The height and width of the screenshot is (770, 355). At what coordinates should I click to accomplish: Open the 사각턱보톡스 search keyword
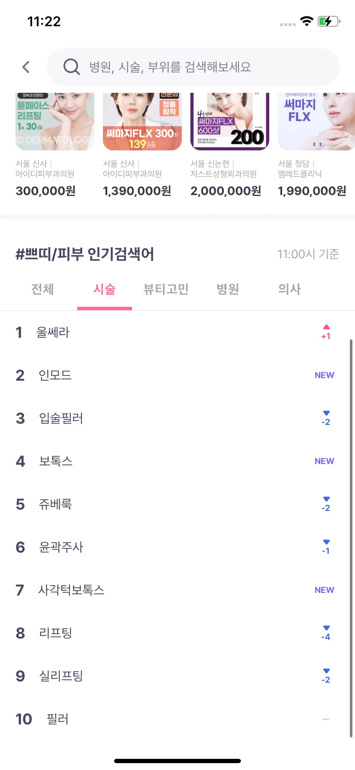pos(72,590)
